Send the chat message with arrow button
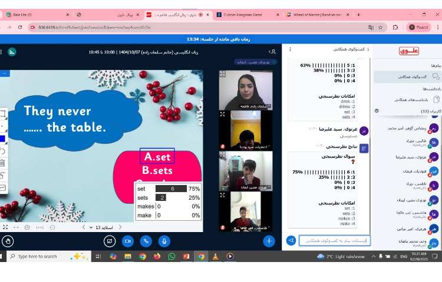This screenshot has height=282, width=442. coord(291,240)
